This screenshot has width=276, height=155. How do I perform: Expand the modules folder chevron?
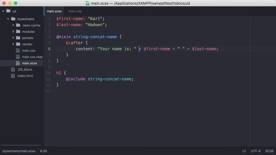(13, 31)
